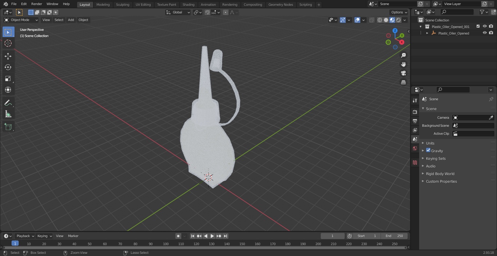The image size is (497, 256).
Task: Open the viewport Object menu
Action: [83, 20]
